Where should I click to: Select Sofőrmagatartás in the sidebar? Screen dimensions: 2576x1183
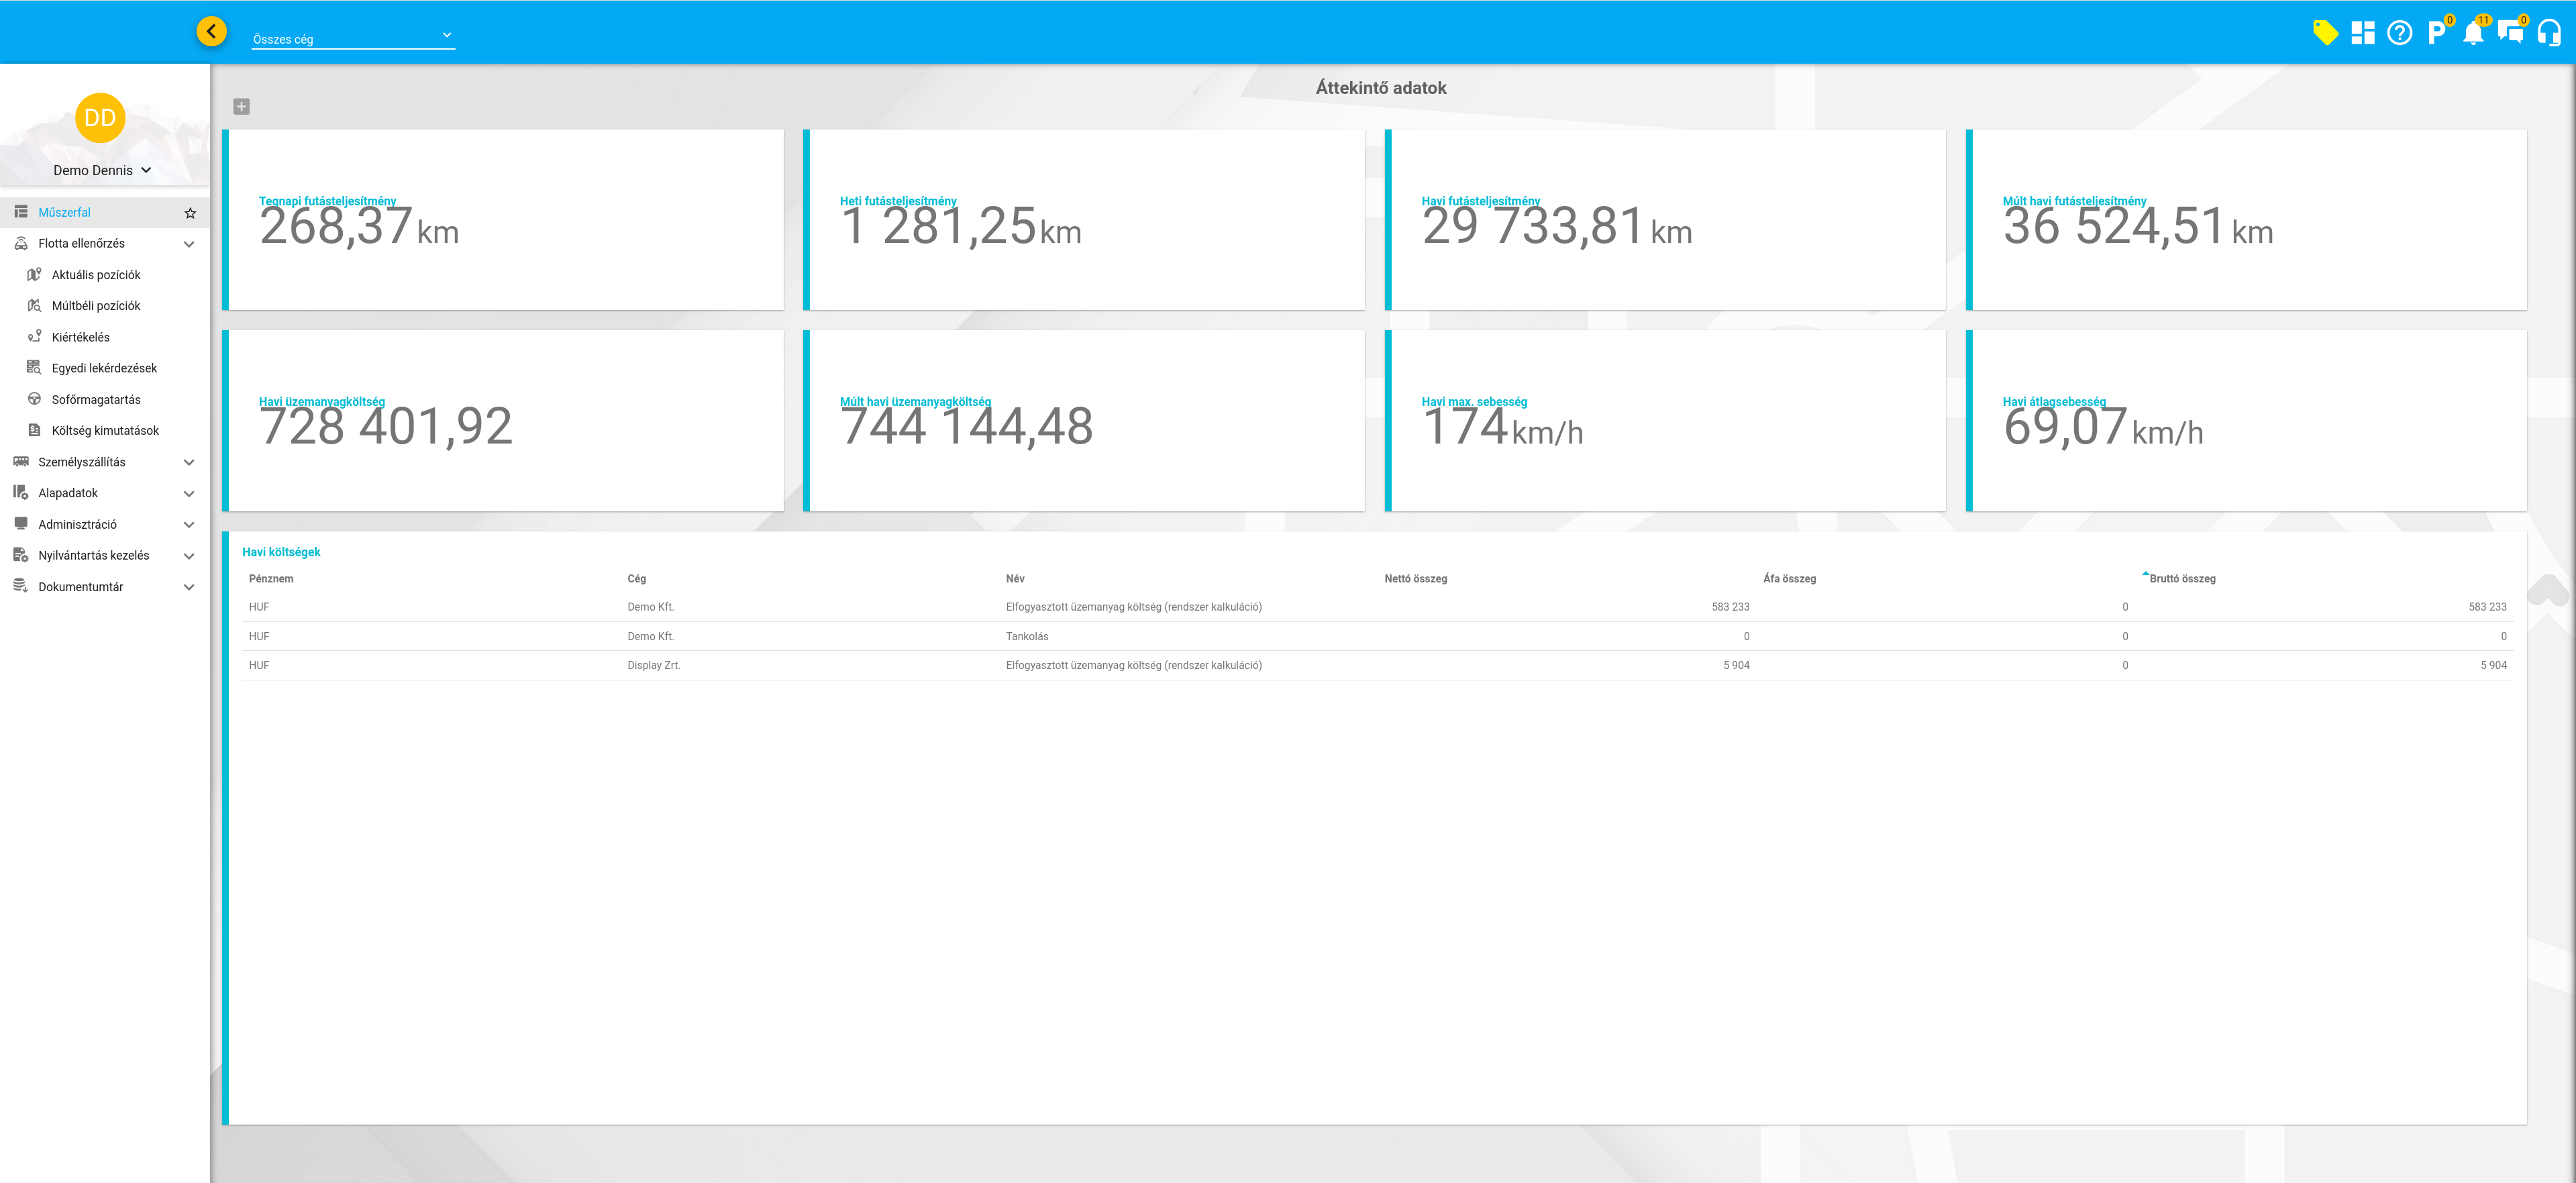[x=96, y=400]
